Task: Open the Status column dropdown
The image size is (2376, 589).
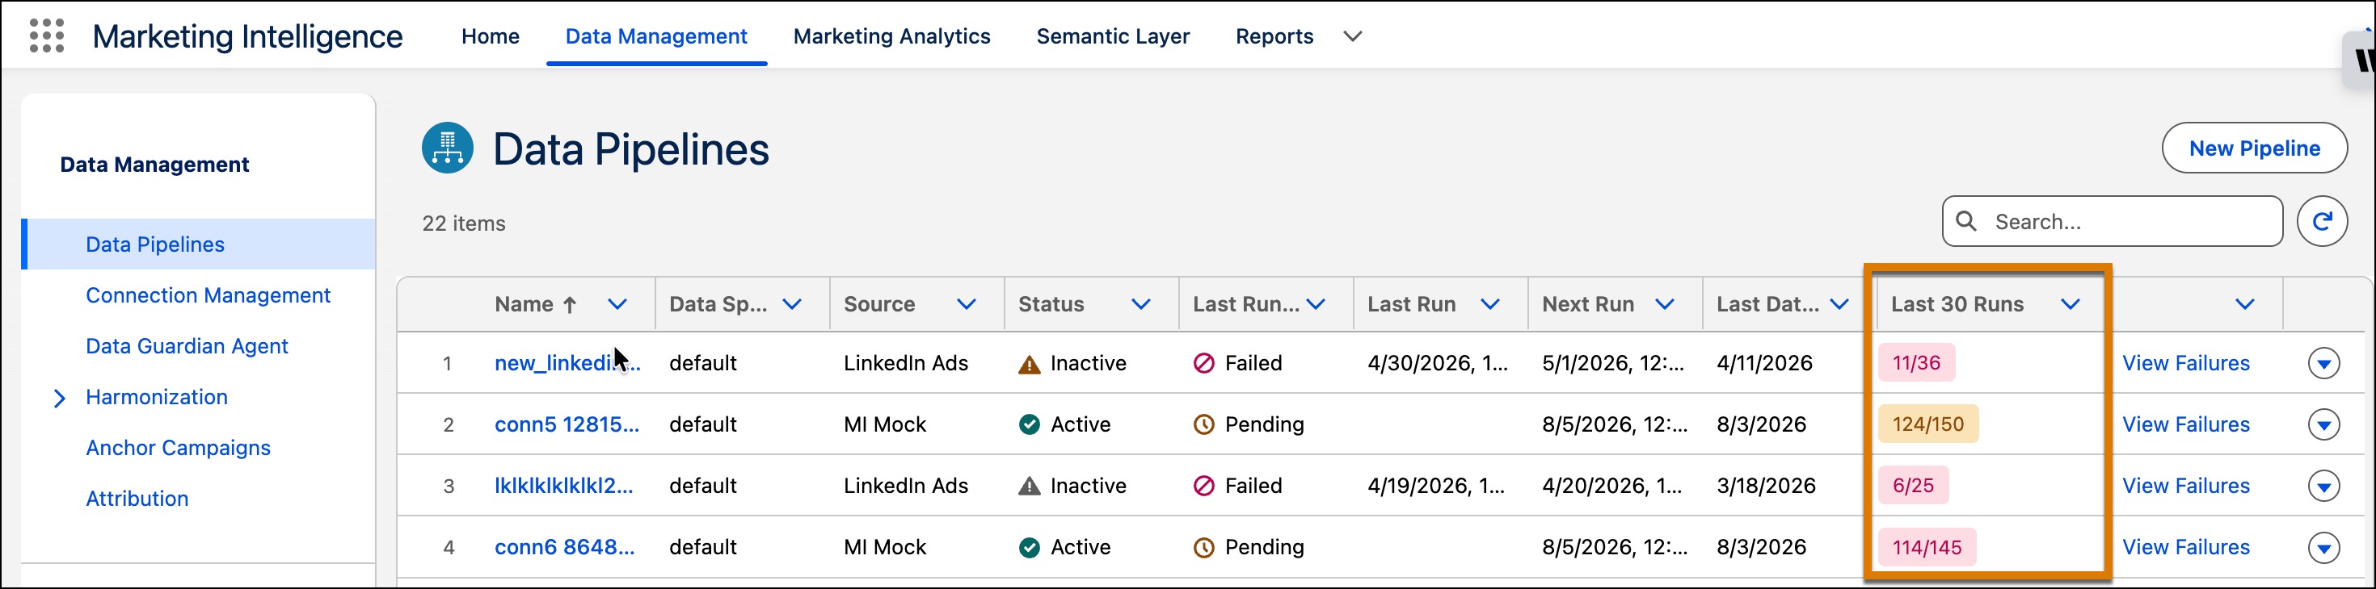Action: (x=1141, y=305)
